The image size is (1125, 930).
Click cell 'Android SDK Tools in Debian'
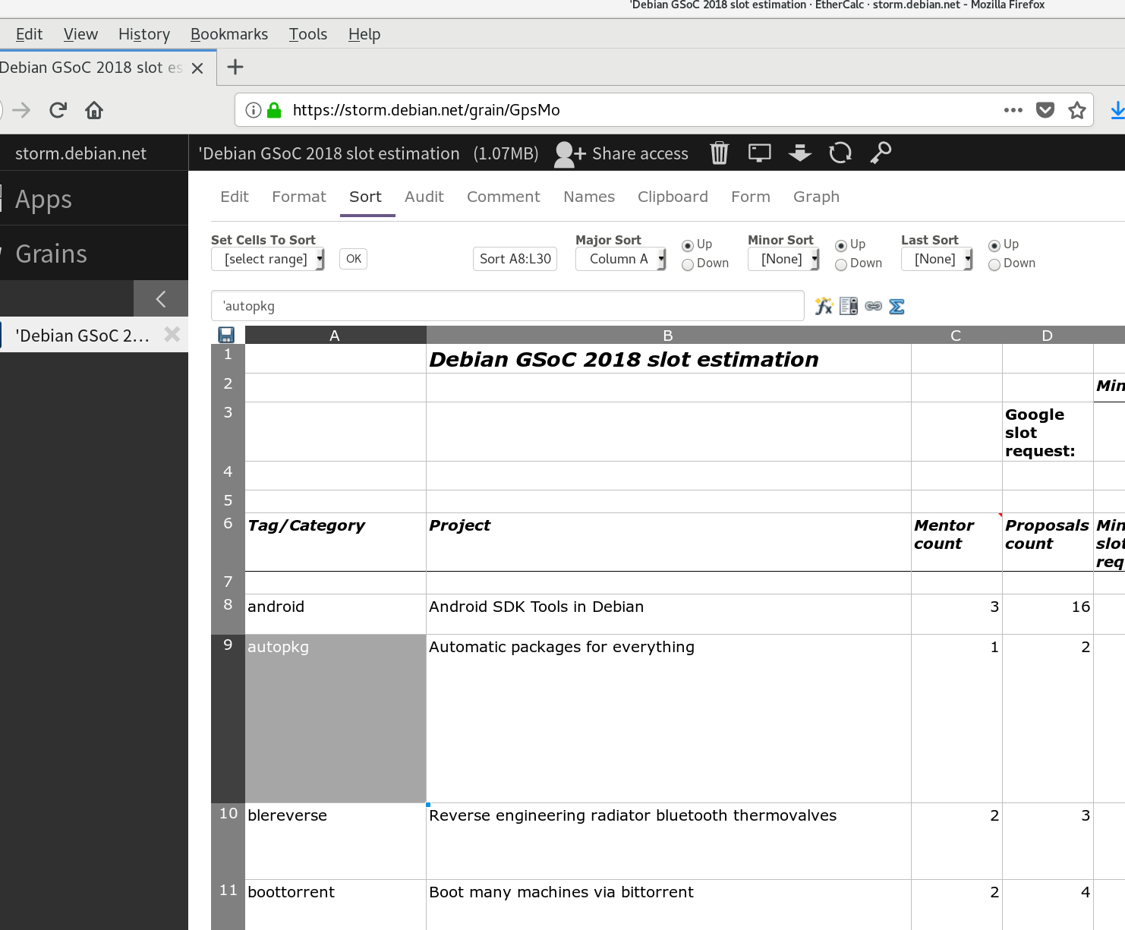tap(668, 614)
